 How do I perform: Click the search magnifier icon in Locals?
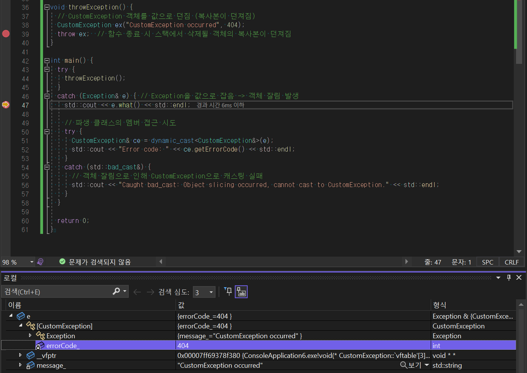click(x=116, y=291)
